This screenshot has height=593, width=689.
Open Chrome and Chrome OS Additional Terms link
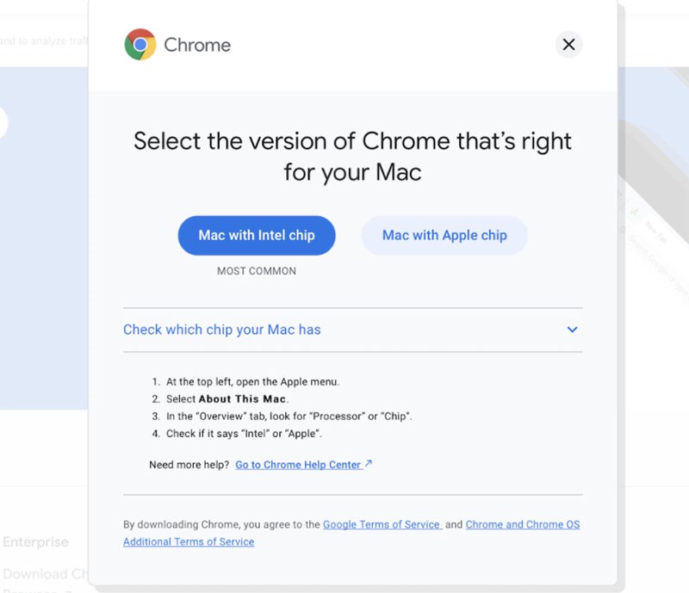[x=522, y=524]
